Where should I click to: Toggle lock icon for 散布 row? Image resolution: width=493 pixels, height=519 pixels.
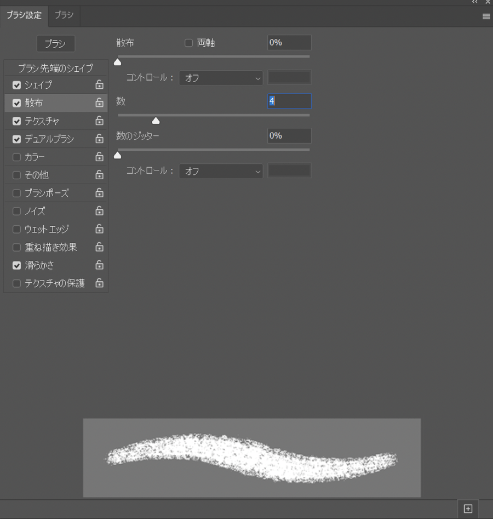[x=99, y=102]
